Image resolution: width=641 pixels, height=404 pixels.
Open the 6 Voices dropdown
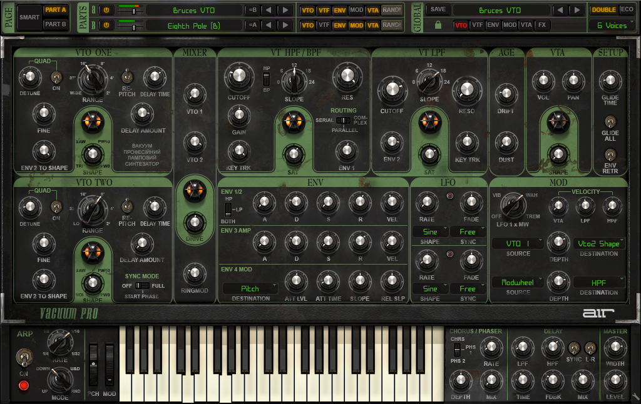(x=612, y=25)
